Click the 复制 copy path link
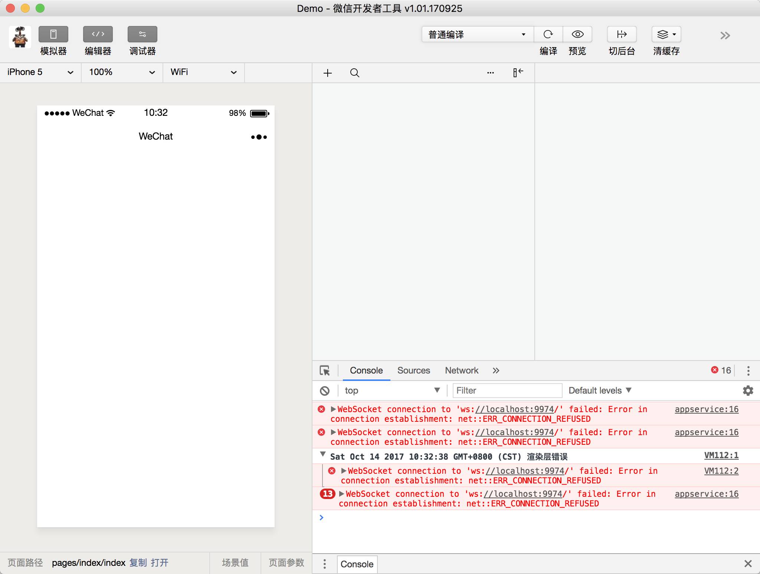This screenshot has width=760, height=574. [138, 563]
